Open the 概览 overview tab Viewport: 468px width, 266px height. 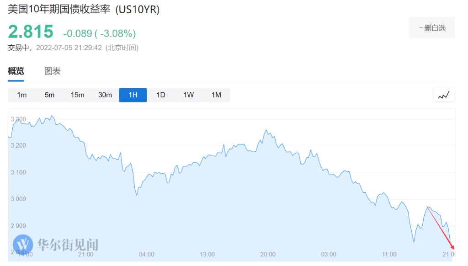(x=16, y=71)
